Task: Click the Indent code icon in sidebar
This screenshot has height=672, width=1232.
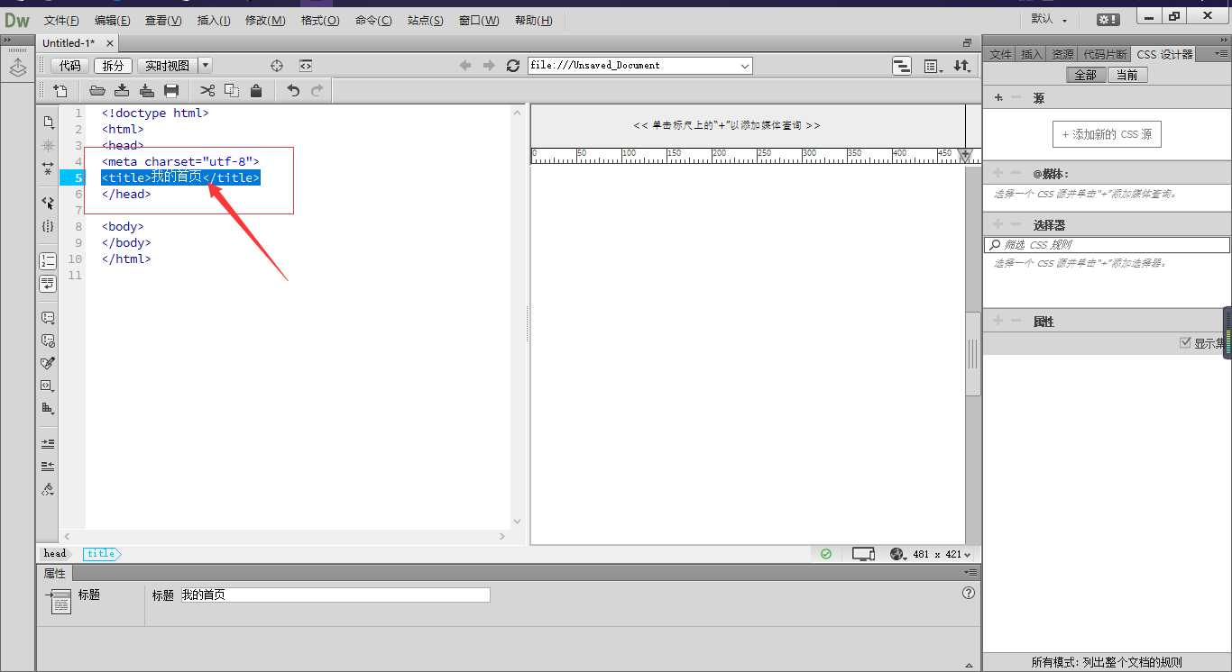Action: (x=48, y=444)
